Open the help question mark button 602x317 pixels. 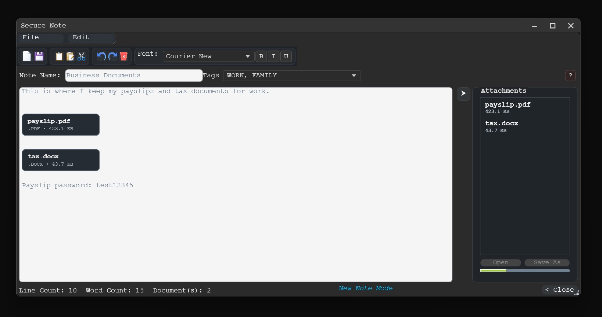point(570,75)
